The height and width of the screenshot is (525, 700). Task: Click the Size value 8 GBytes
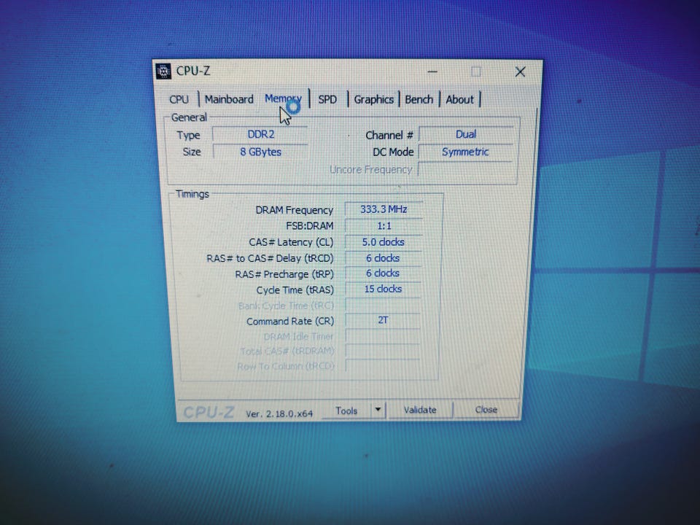pos(261,152)
